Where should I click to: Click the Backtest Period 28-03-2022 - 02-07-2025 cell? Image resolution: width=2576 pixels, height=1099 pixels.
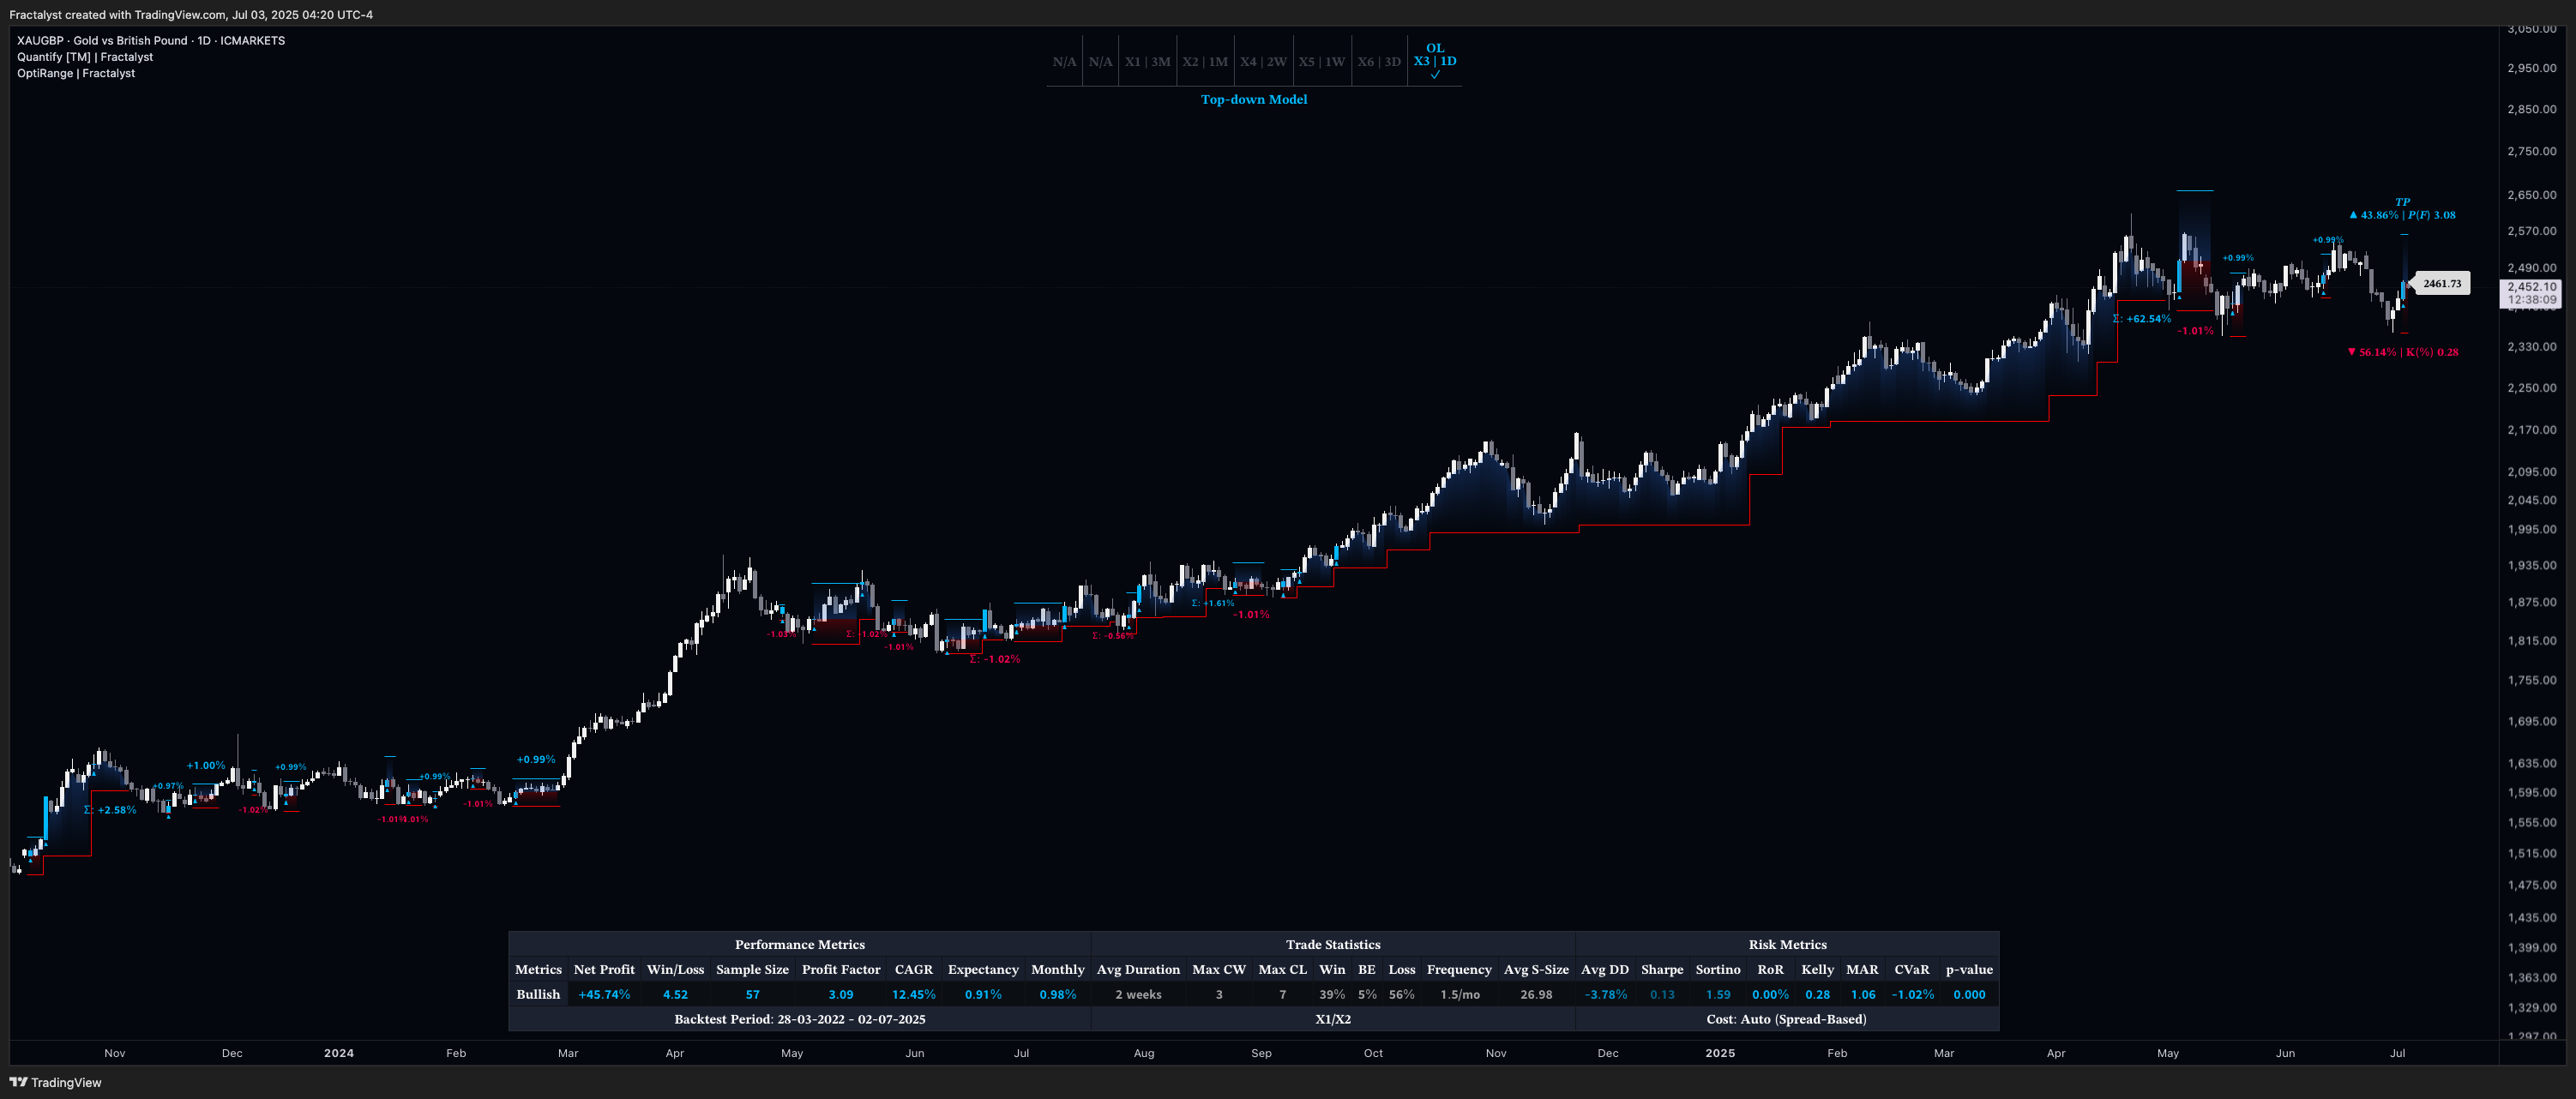[x=799, y=1019]
